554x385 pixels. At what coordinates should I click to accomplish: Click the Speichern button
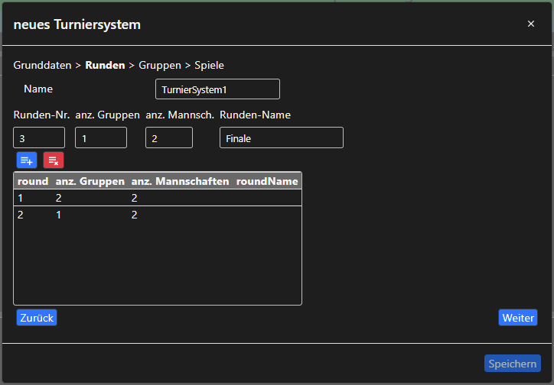pyautogui.click(x=513, y=364)
